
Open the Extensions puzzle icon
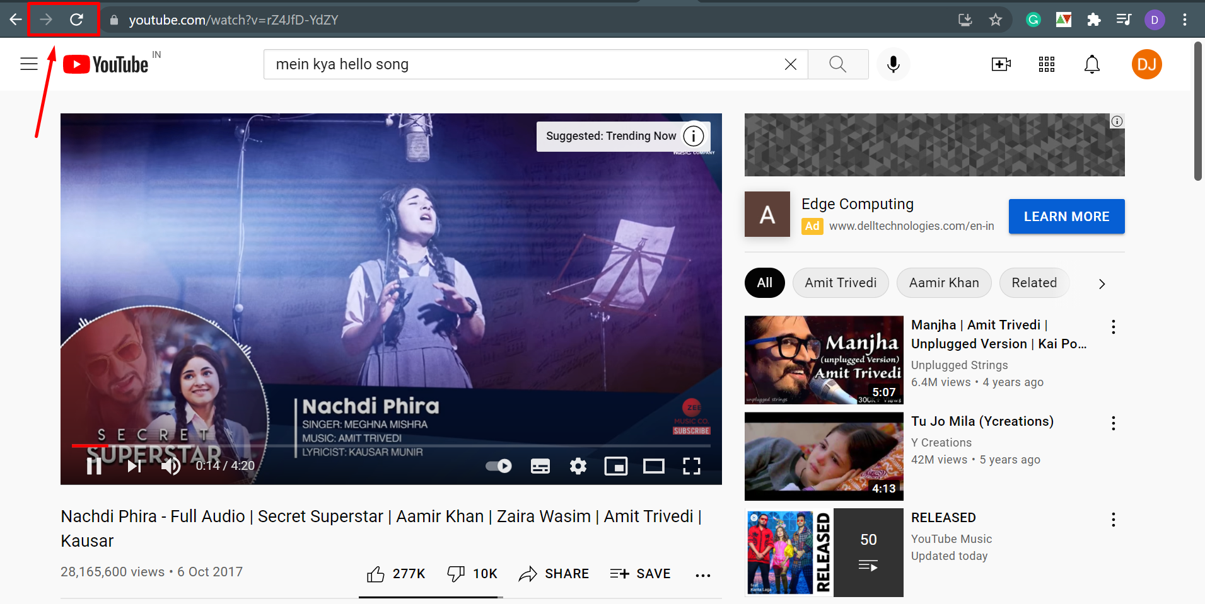tap(1094, 20)
